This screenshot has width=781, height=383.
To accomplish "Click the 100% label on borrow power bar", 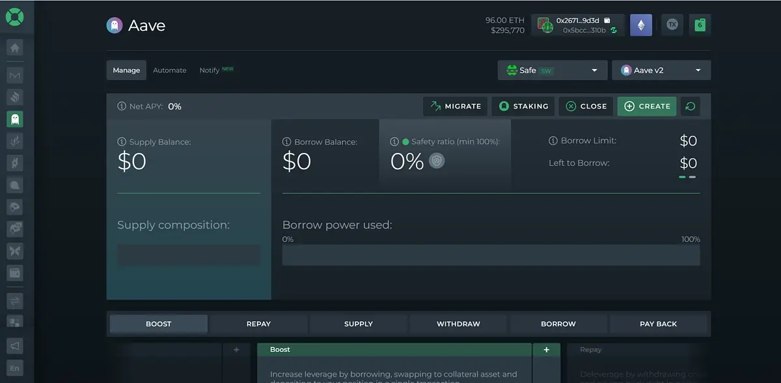I will (x=691, y=239).
